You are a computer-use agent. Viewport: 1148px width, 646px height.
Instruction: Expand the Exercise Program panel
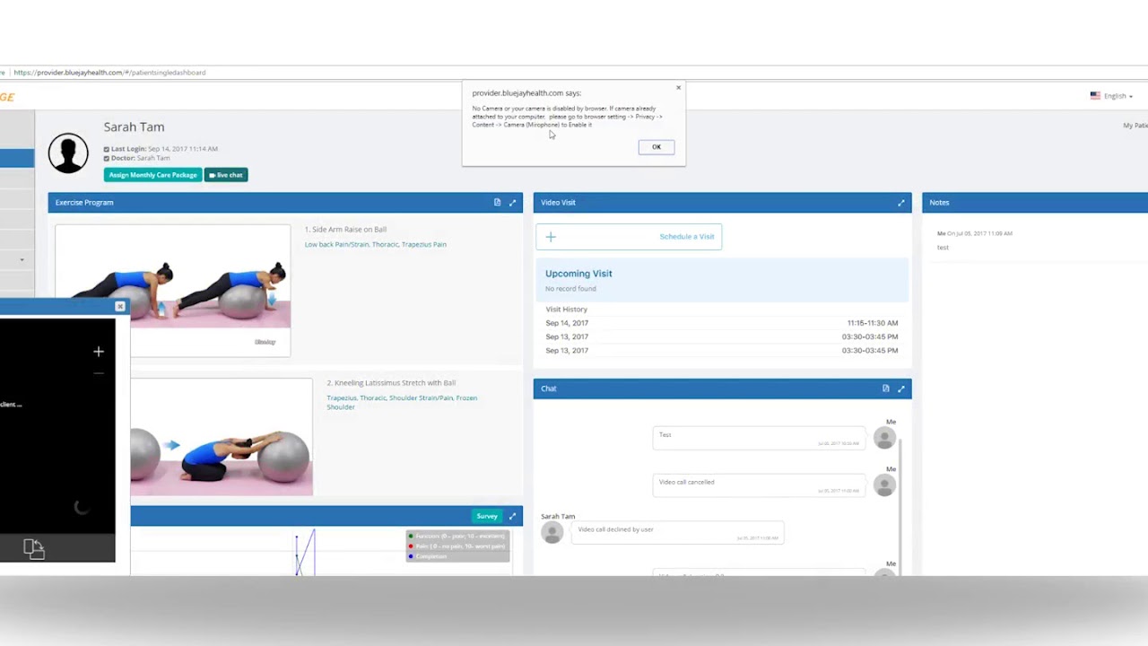[x=513, y=203]
